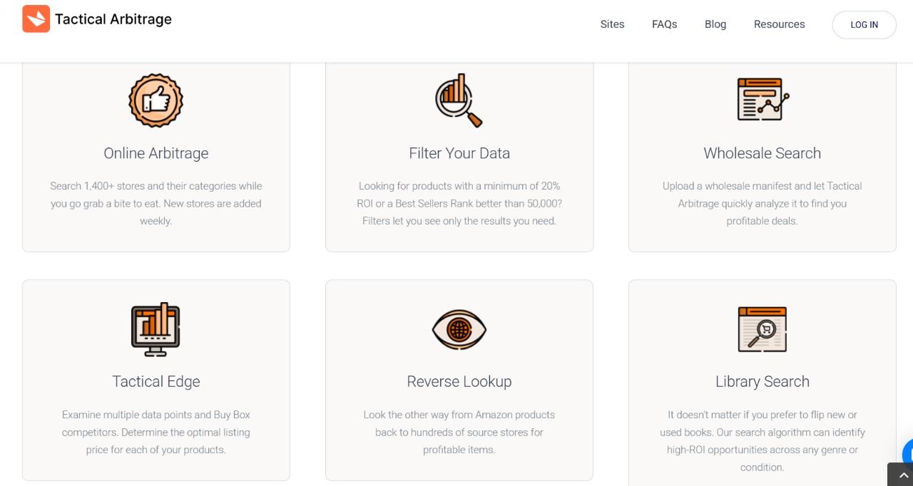
Task: Select the Wholesale Search heading
Action: (762, 153)
